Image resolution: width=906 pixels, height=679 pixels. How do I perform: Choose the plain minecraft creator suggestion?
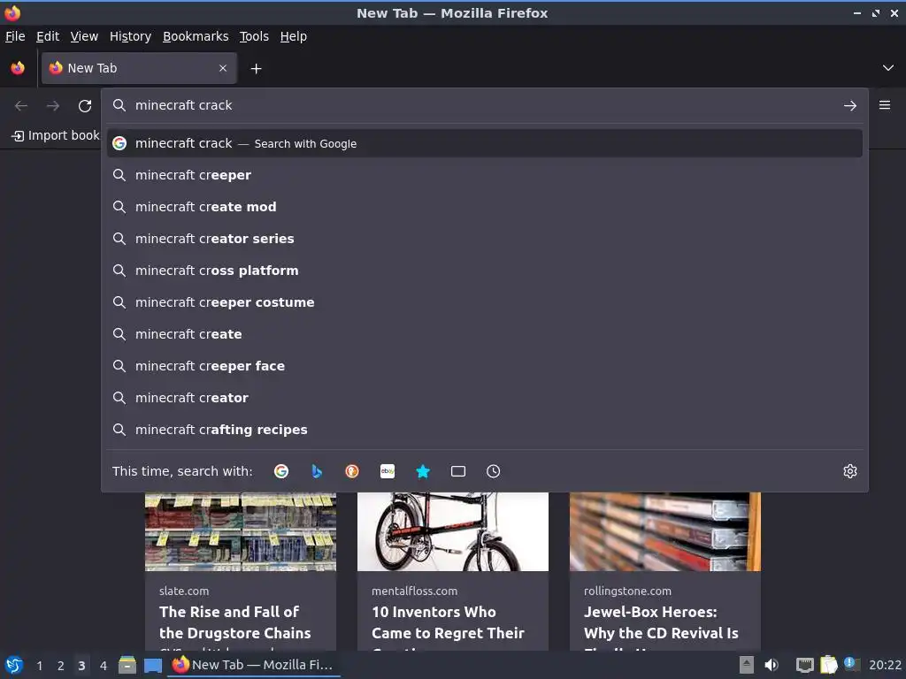click(x=484, y=397)
